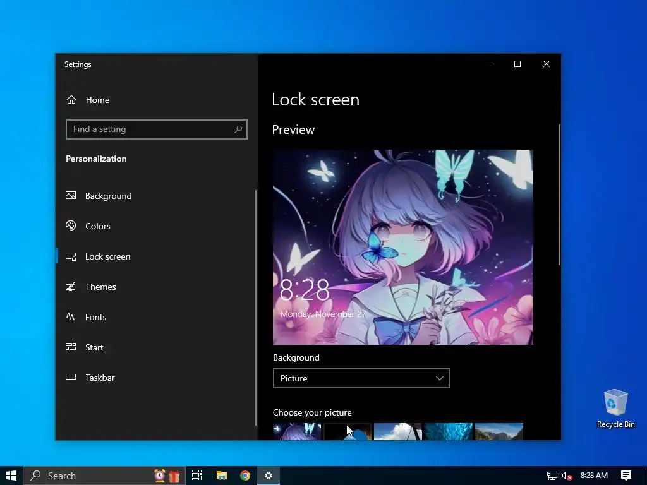Screen dimensions: 647x485
Task: Open Themes settings page
Action: (100, 287)
